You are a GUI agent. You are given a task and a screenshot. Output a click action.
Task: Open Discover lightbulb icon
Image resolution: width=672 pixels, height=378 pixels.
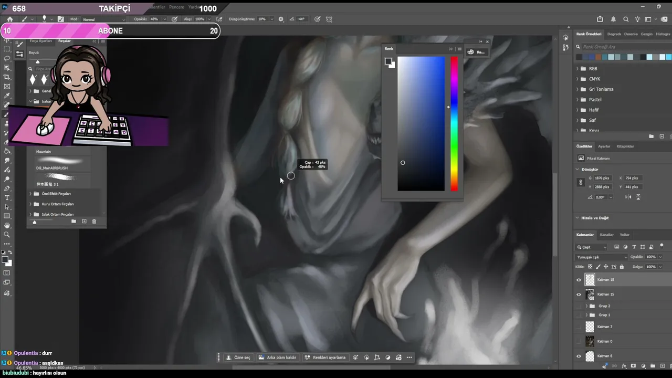coord(637,19)
